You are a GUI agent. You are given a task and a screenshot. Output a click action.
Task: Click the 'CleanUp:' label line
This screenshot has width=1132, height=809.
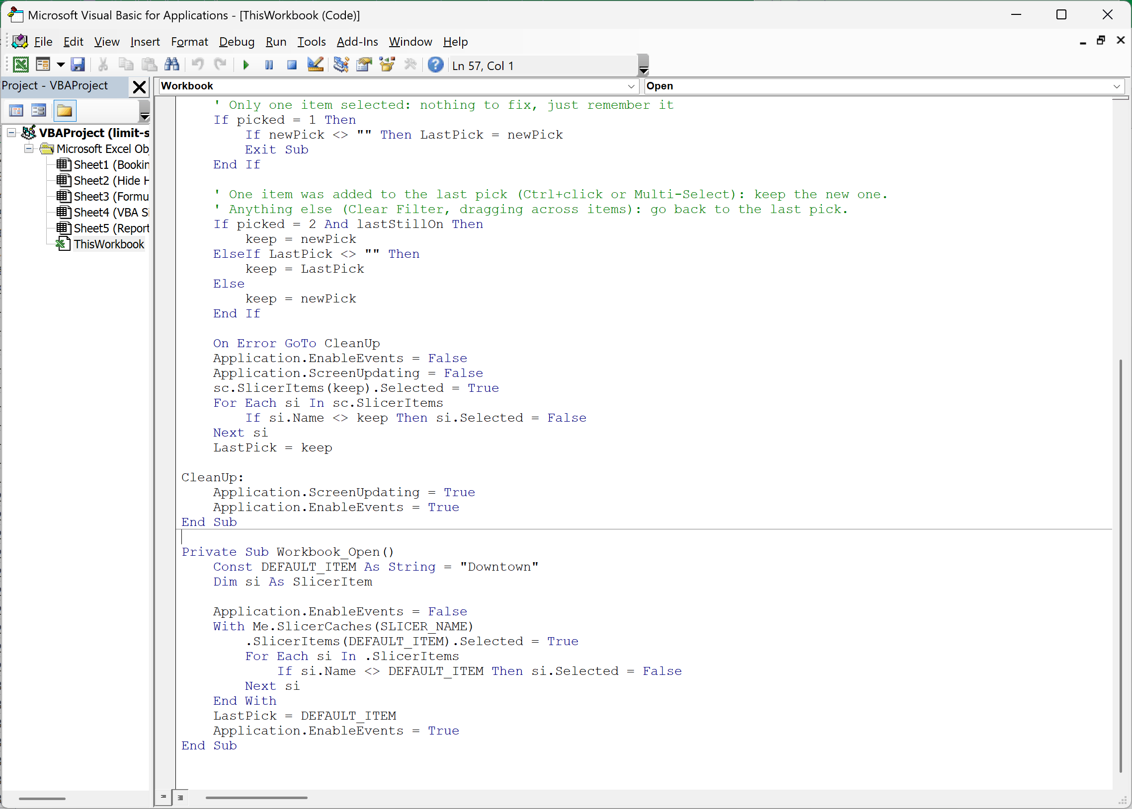click(x=212, y=477)
